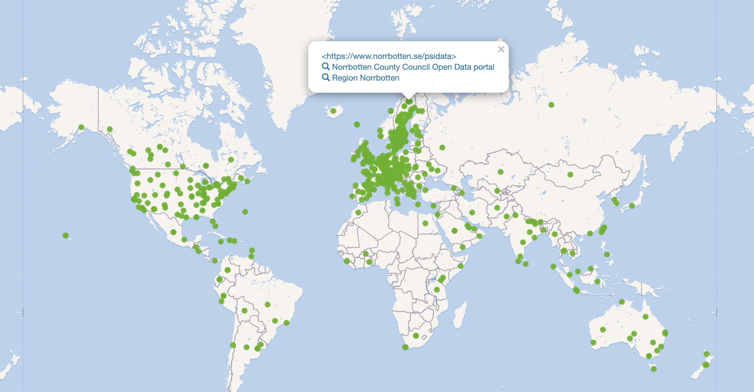Close the Norrbotten popup
Viewport: 754px width, 392px height.
click(x=501, y=49)
